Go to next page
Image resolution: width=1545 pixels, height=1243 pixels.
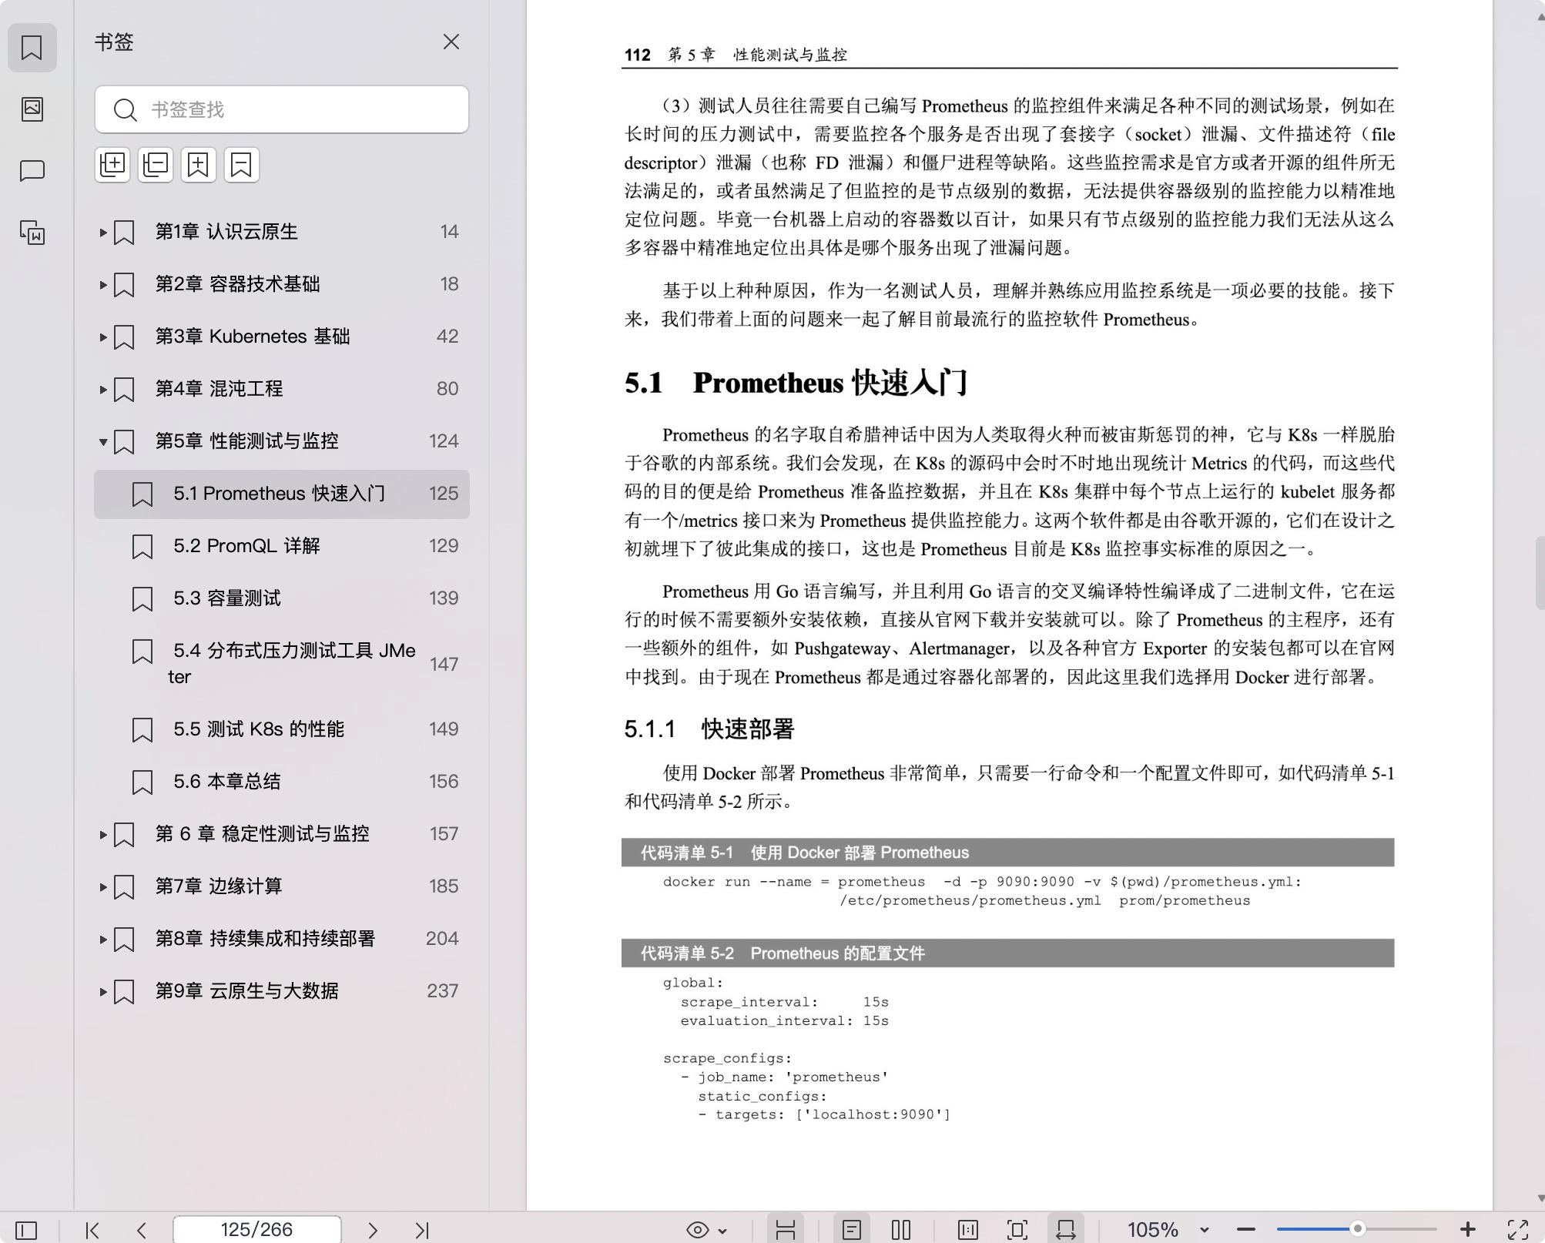pos(373,1230)
